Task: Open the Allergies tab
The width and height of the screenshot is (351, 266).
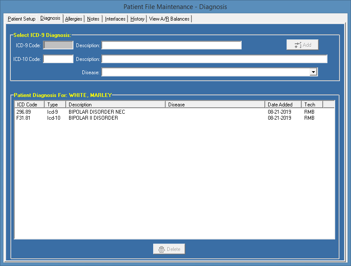Action: tap(73, 18)
